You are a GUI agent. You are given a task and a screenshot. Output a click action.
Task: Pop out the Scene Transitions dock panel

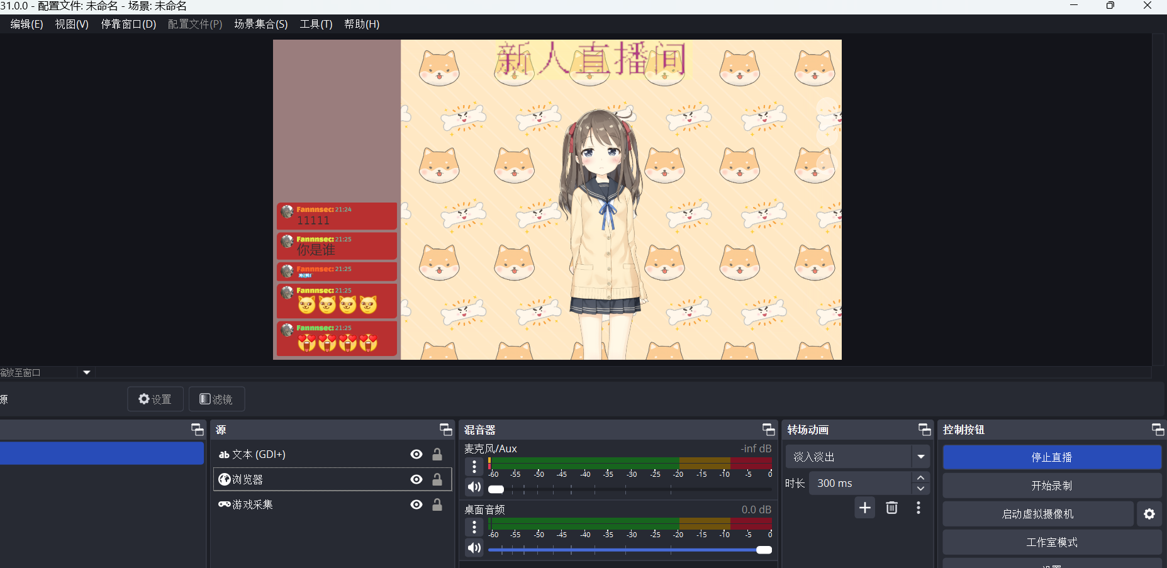924,430
